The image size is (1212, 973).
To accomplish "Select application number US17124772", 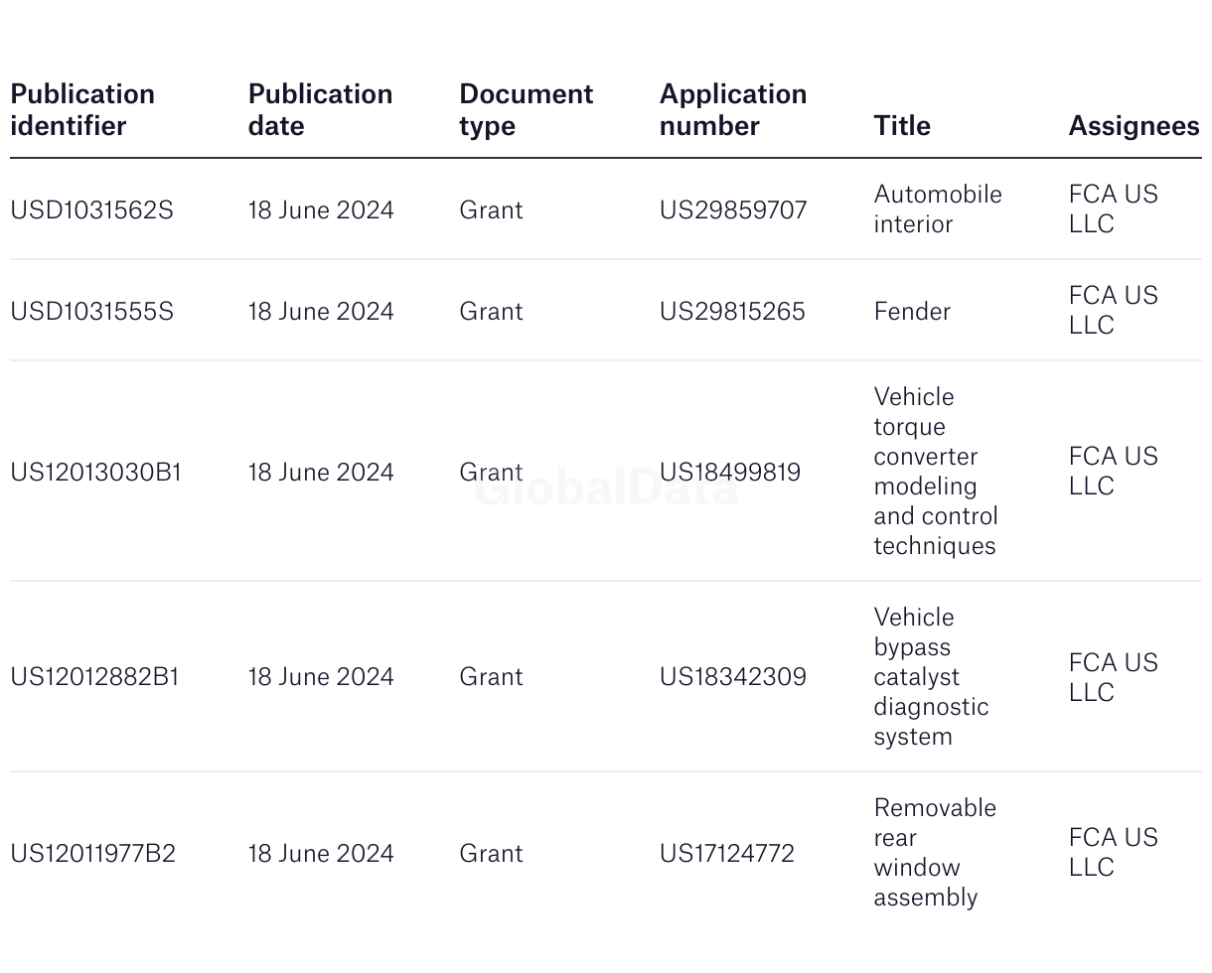I will [x=727, y=854].
